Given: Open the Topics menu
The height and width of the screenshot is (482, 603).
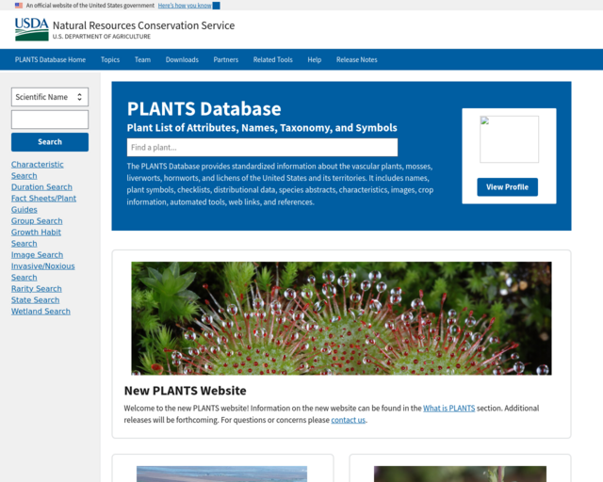Looking at the screenshot, I should pos(110,59).
